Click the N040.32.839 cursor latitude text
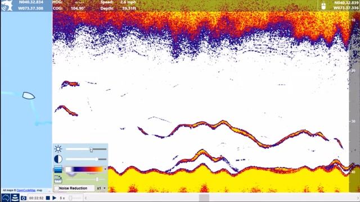The height and width of the screenshot is (202, 360). point(346,3)
